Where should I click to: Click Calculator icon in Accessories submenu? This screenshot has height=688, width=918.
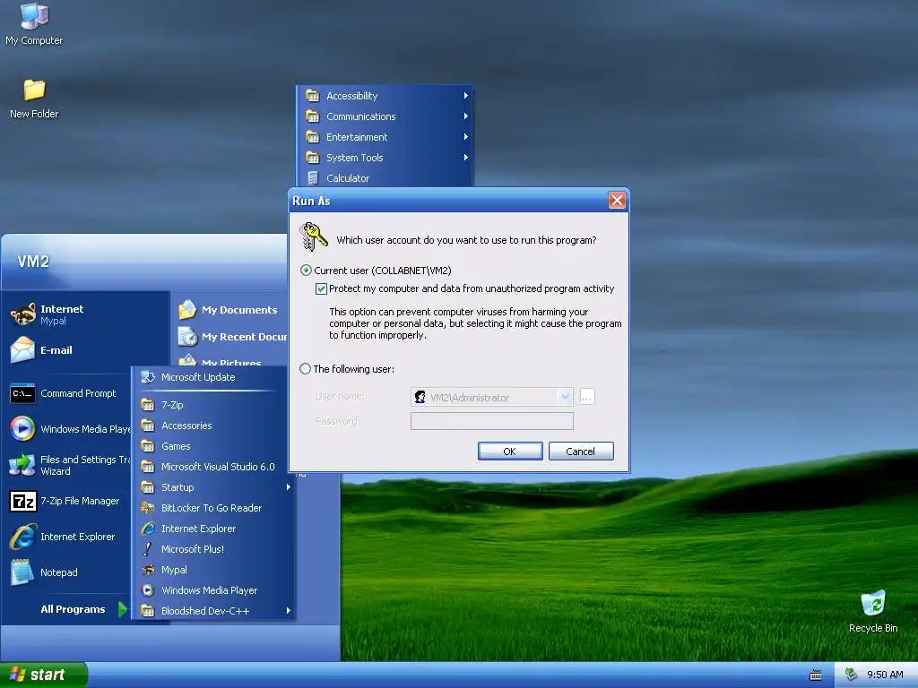coord(313,178)
